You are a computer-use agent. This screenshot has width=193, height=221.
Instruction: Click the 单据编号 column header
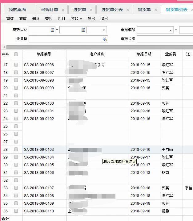point(44,54)
